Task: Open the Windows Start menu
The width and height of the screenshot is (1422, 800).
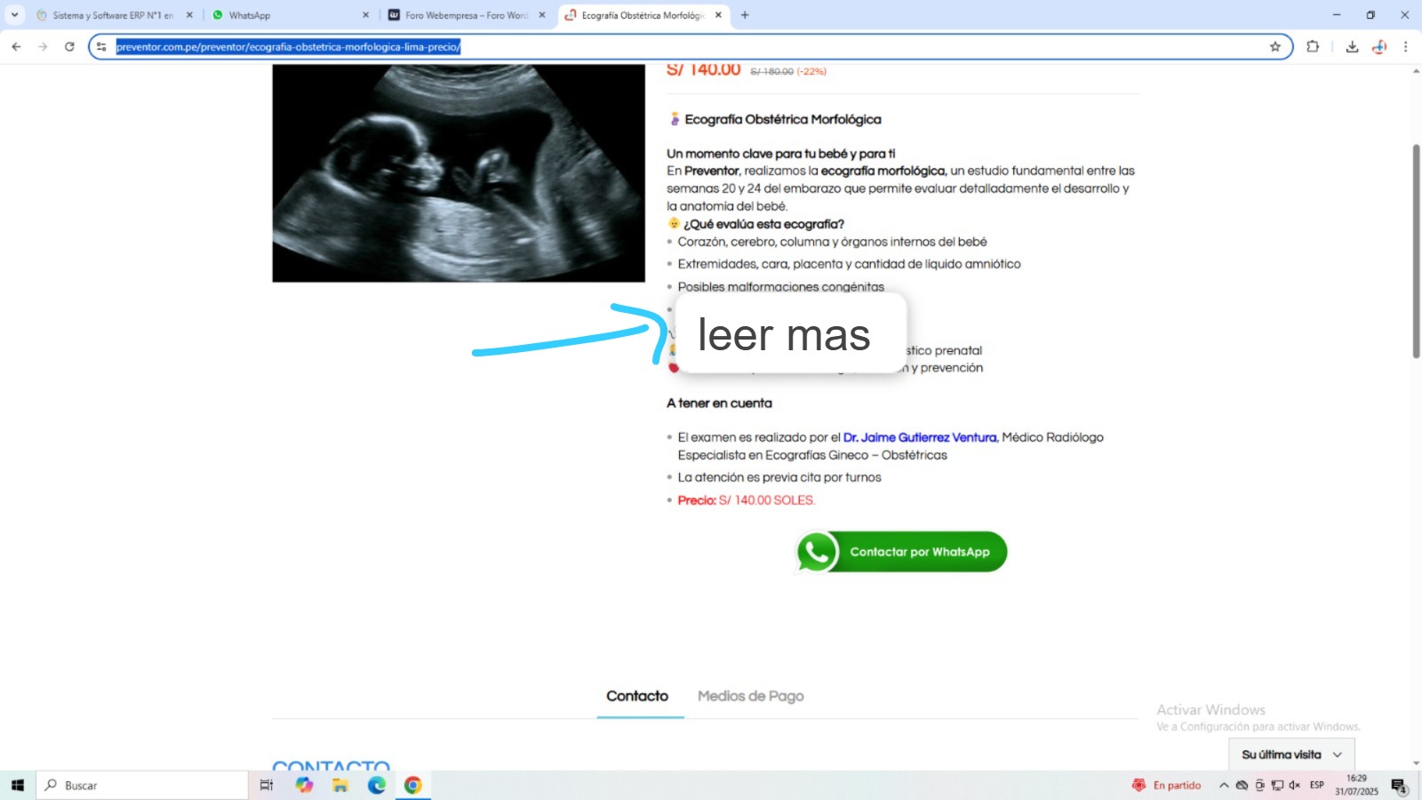Action: click(x=17, y=785)
